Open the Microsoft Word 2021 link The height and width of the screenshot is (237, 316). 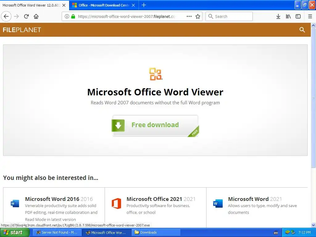coord(248,199)
